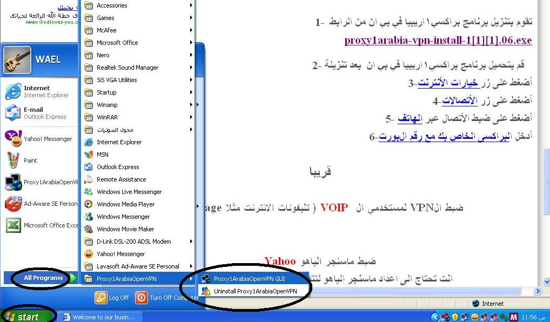The width and height of the screenshot is (550, 322).
Task: Open Lavasoft Ad-Aware SE Personal folder
Action: tap(138, 266)
